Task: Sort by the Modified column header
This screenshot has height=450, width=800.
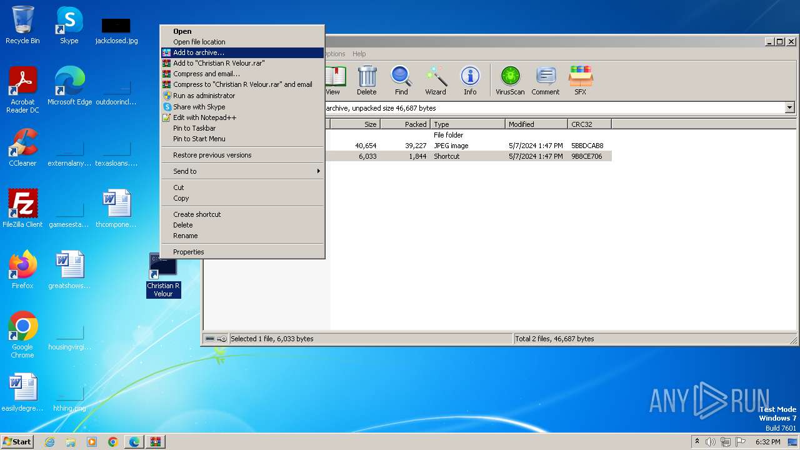Action: (536, 124)
